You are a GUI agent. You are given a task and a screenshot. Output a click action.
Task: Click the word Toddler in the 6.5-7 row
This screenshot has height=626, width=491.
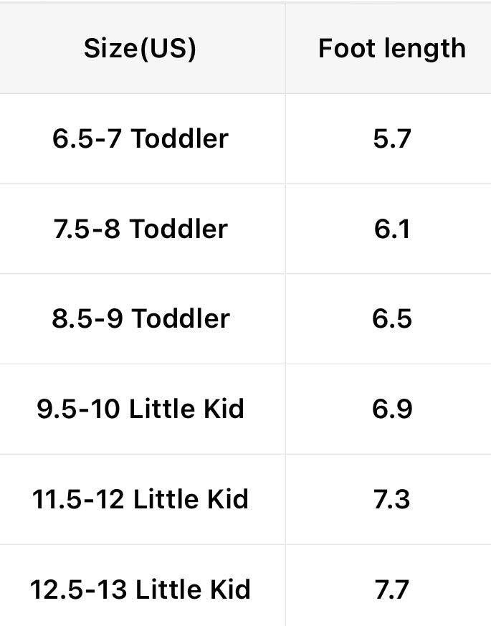(x=180, y=138)
